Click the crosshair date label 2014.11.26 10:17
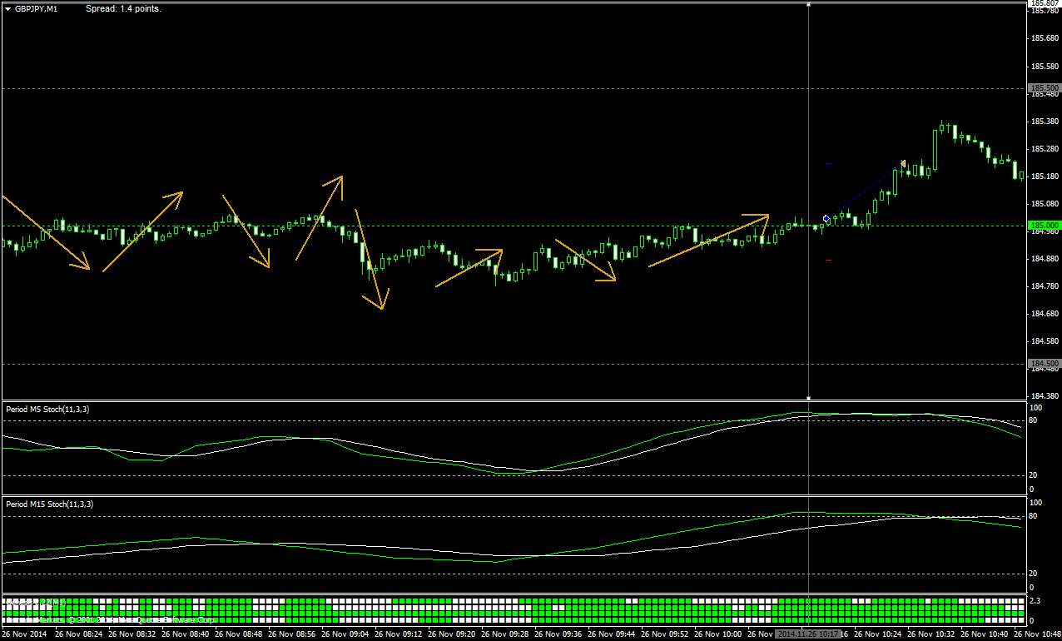This screenshot has height=641, width=1062. [807, 634]
